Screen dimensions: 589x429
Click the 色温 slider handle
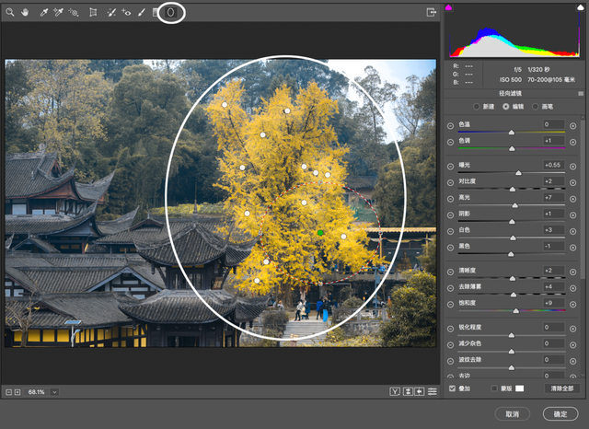[512, 133]
